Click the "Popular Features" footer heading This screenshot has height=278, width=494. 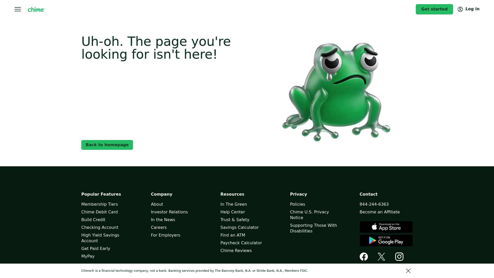tap(101, 194)
